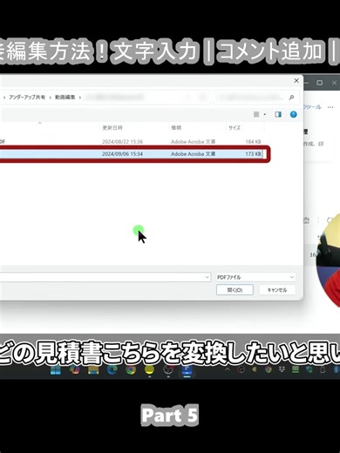Open the PDFファイル file type dropdown
The image size is (340, 453).
[255, 277]
